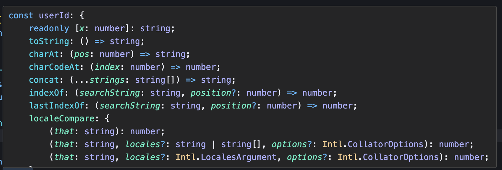
Task: Click the pos parameter of charAt
Action: click(x=82, y=54)
